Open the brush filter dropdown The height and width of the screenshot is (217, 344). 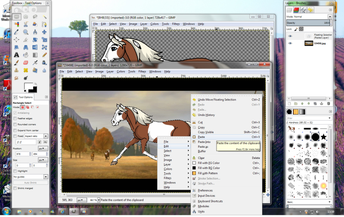(329, 118)
